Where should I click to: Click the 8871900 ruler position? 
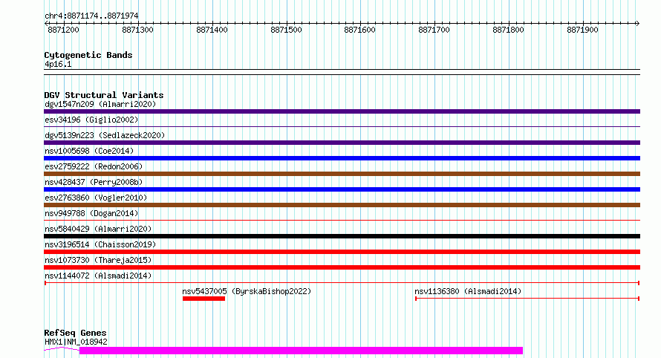click(x=582, y=30)
